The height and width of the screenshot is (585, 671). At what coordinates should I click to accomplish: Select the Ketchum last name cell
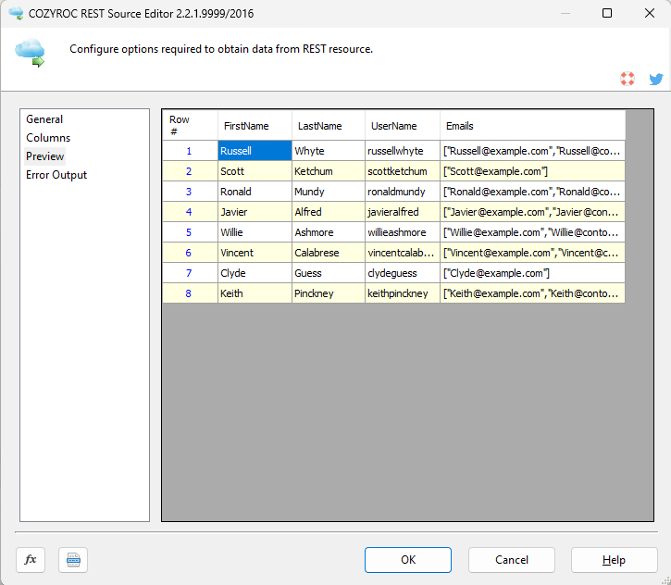tap(329, 171)
